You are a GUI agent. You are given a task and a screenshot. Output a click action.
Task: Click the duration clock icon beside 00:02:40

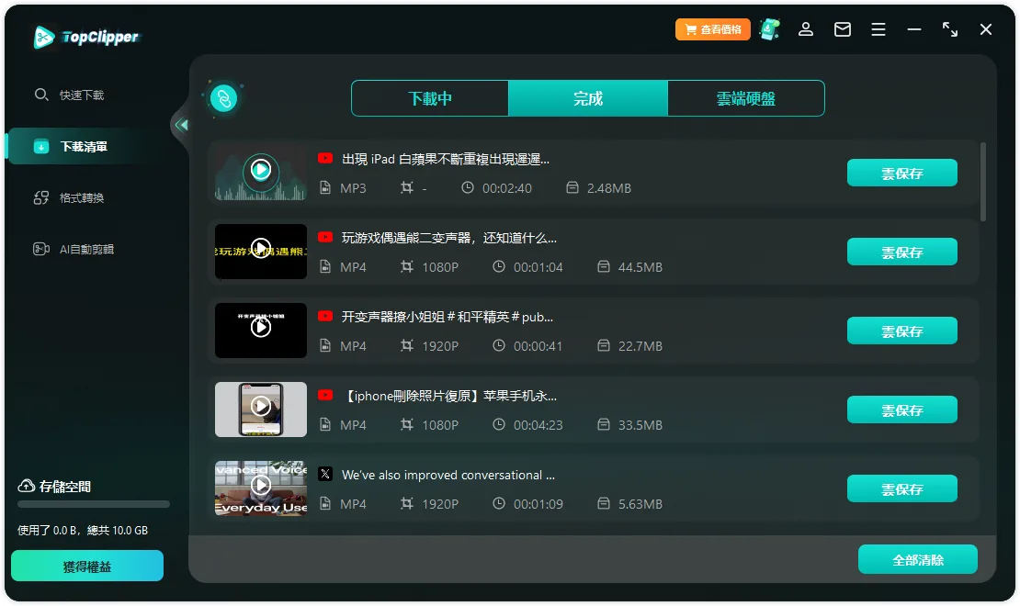point(468,188)
